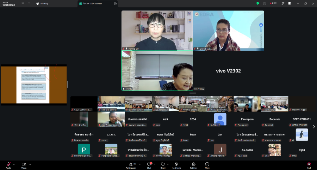Select the shared screen document thumbnail
The width and height of the screenshot is (317, 170).
coord(34,85)
